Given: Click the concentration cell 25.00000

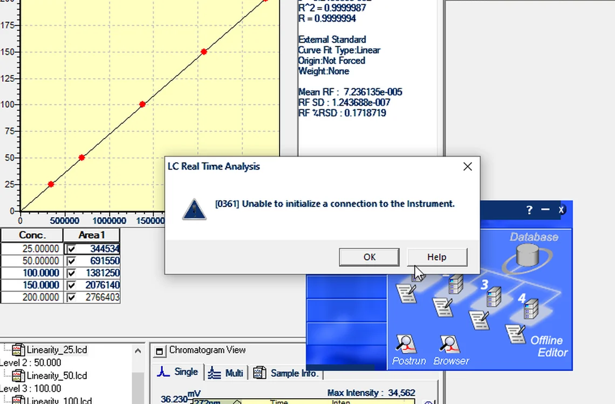Looking at the screenshot, I should pyautogui.click(x=32, y=249).
